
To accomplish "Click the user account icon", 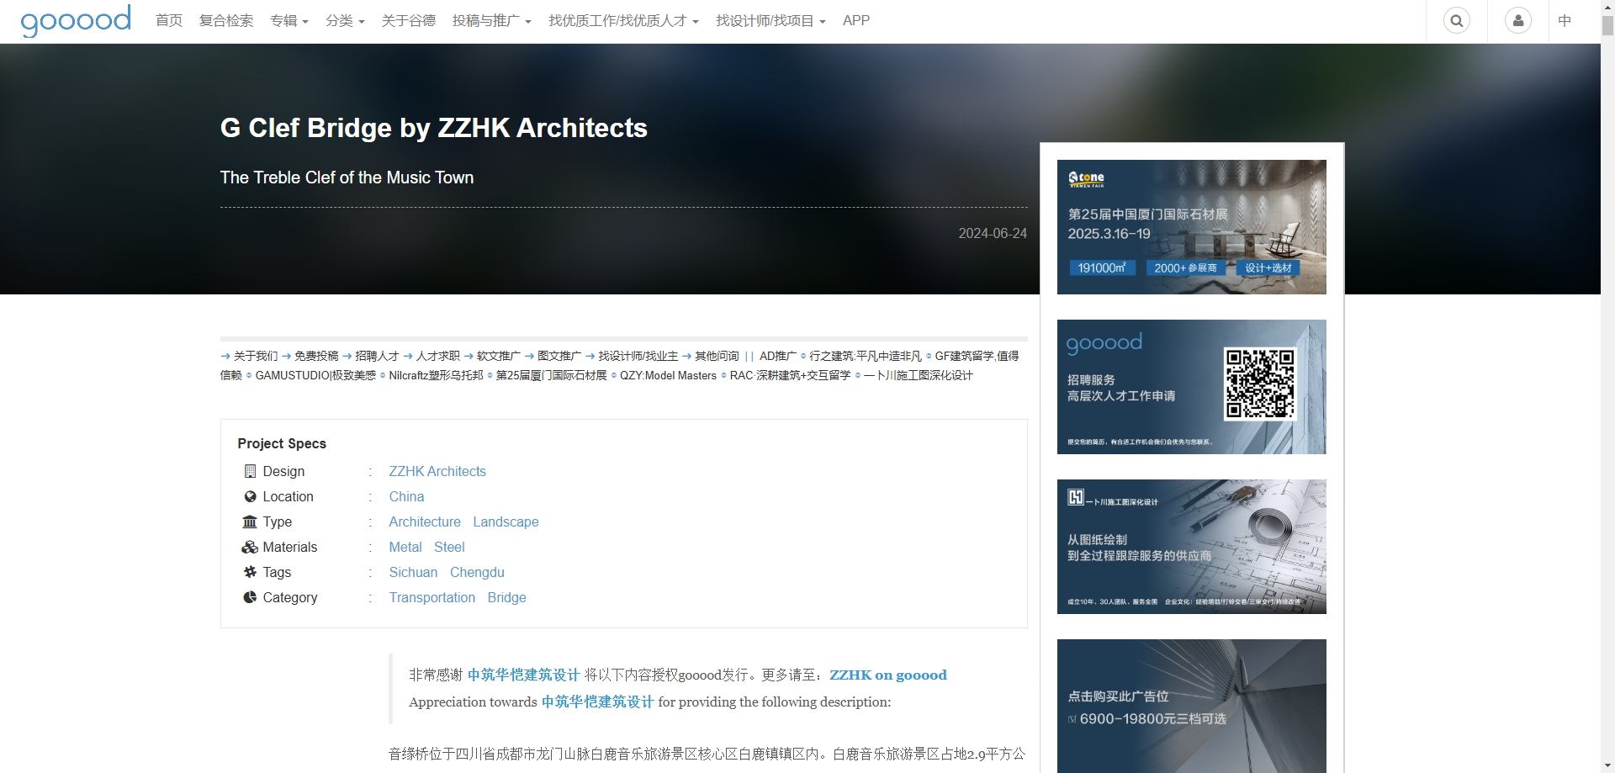I will 1517,20.
